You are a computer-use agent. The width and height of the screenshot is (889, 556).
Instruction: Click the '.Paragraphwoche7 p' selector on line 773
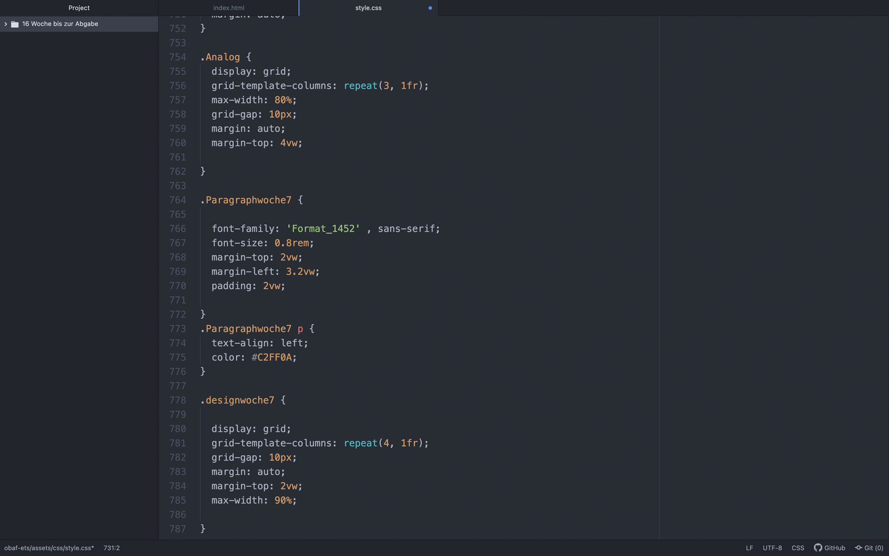pyautogui.click(x=251, y=329)
